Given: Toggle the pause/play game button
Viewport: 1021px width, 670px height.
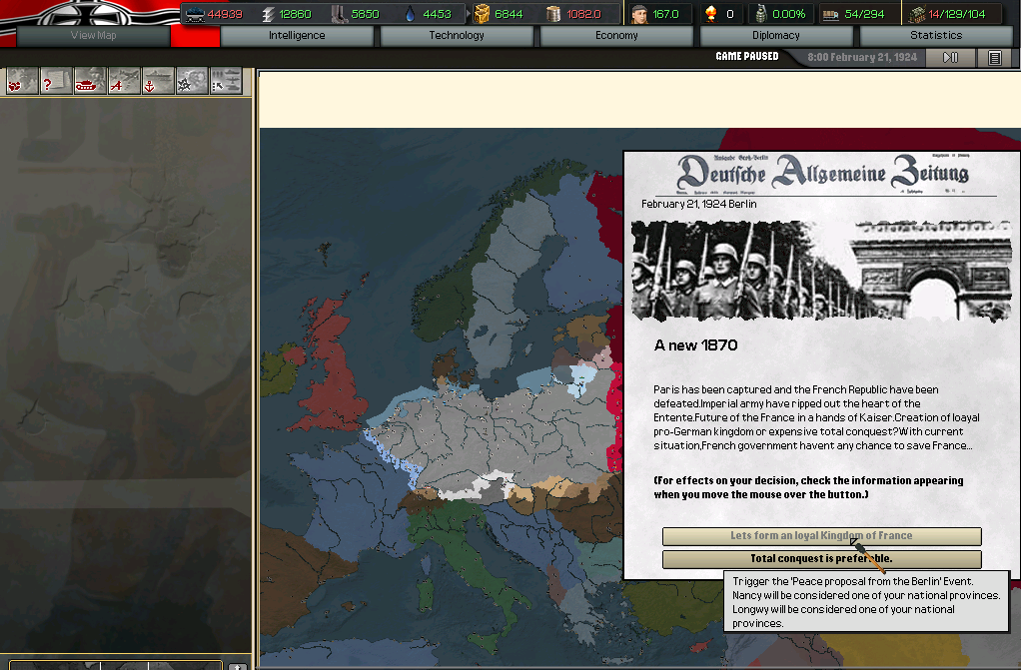Looking at the screenshot, I should click(x=950, y=58).
